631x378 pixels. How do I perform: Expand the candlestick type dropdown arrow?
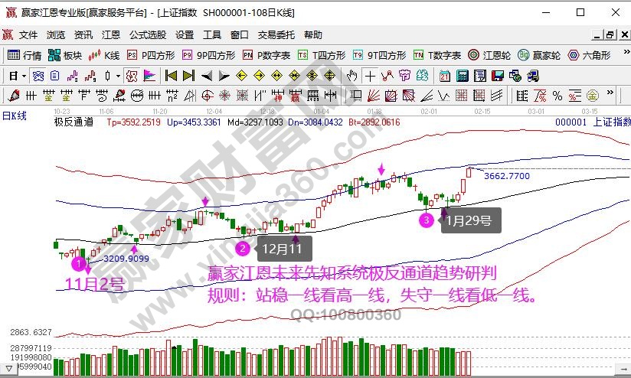117,76
